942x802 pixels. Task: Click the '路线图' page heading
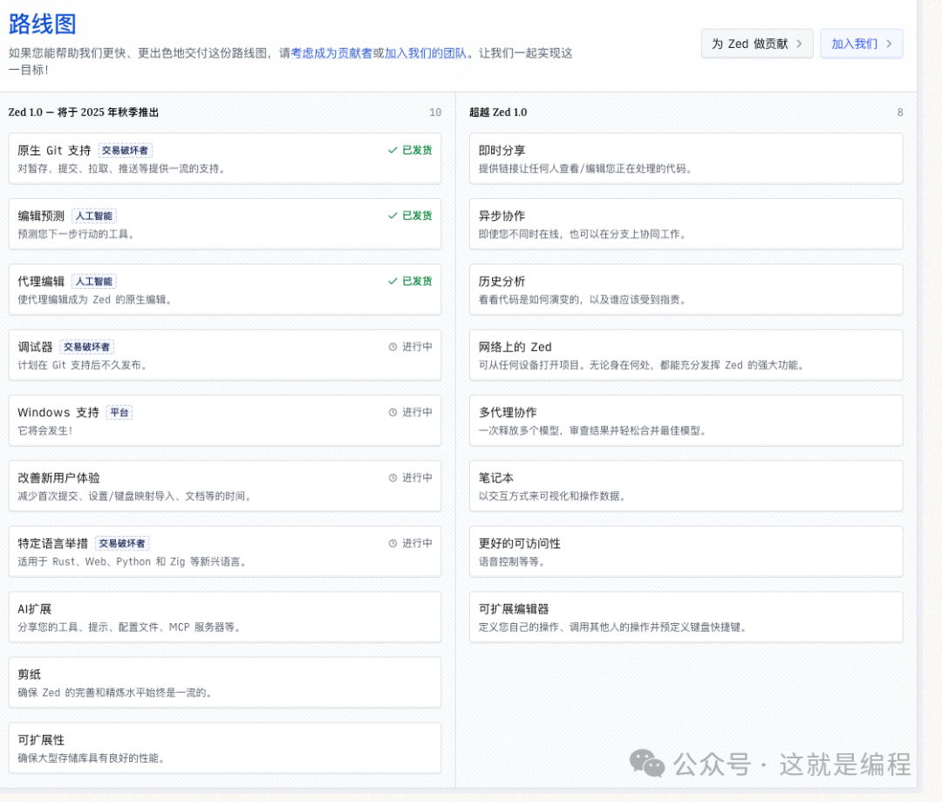click(42, 24)
